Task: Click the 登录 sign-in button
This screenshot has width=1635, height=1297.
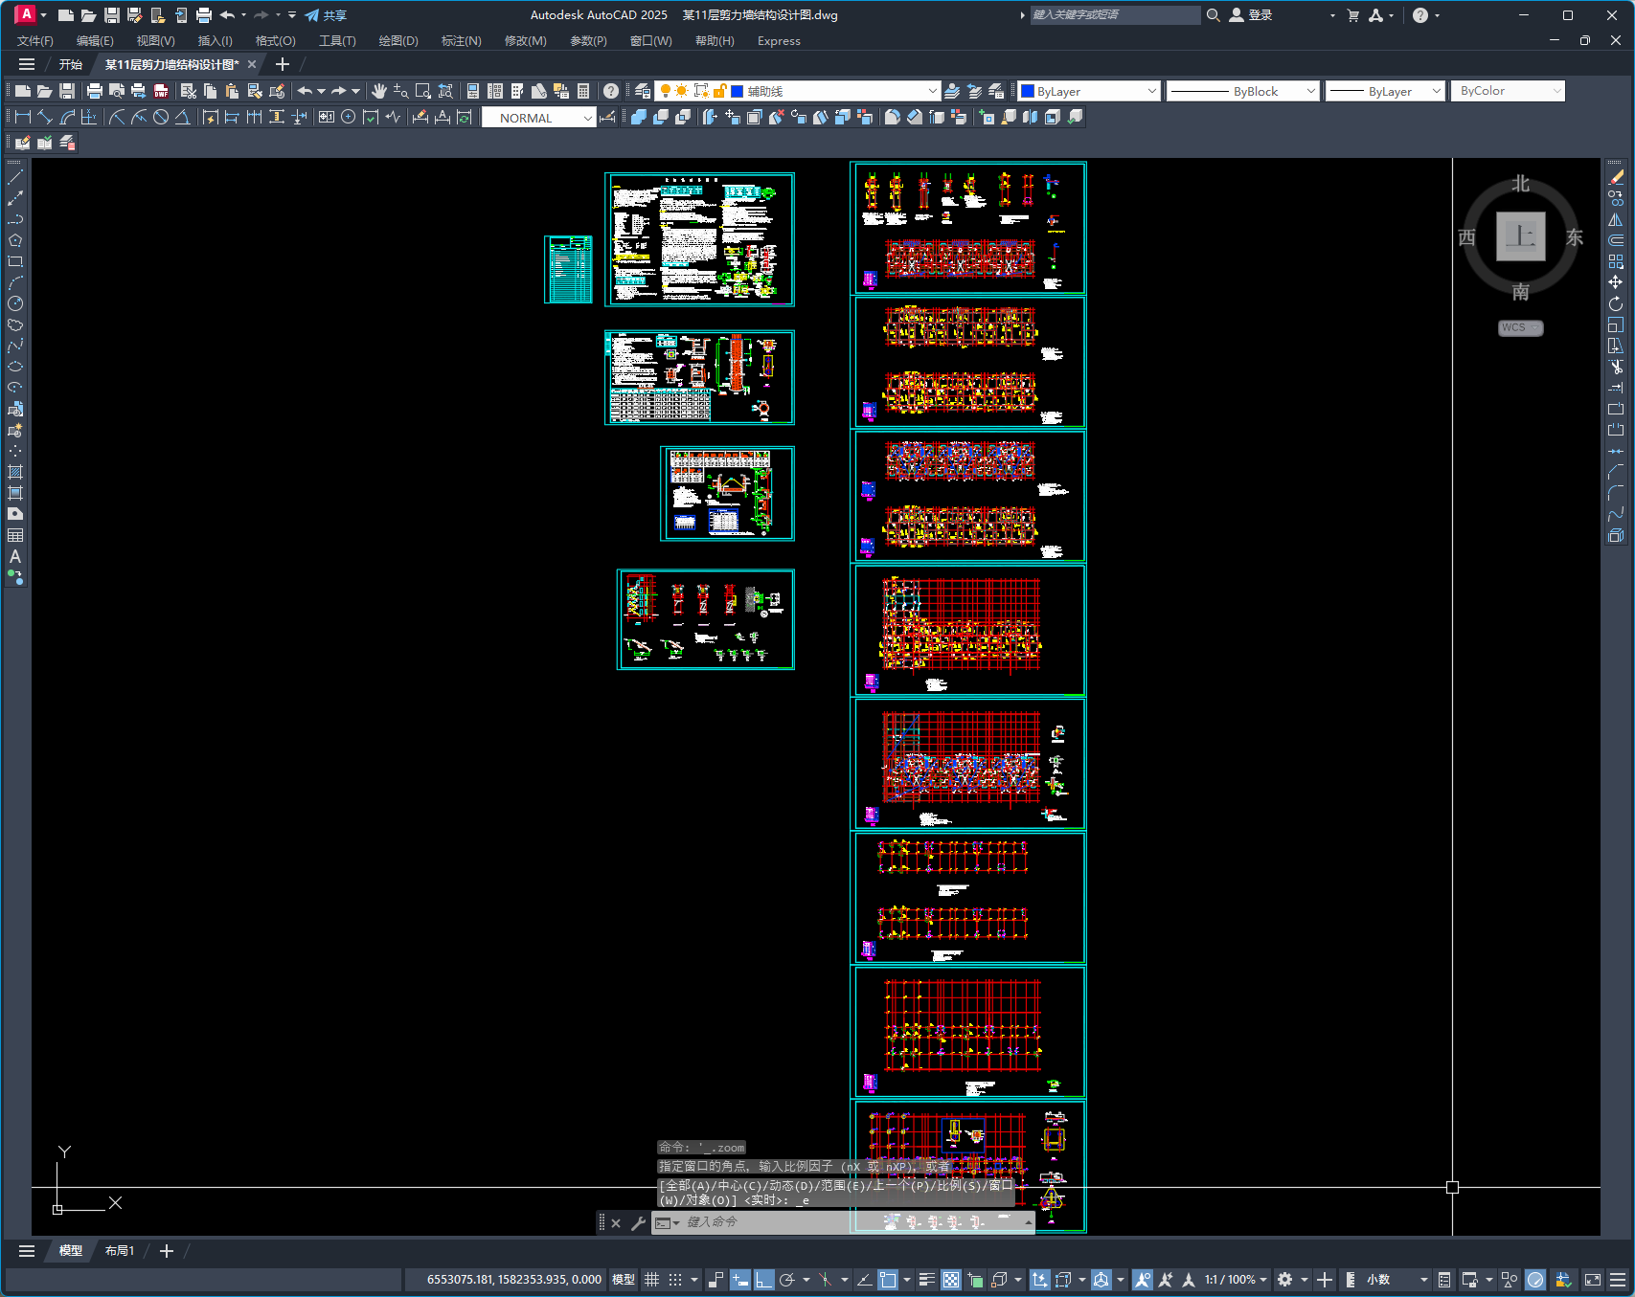Action: 1251,15
